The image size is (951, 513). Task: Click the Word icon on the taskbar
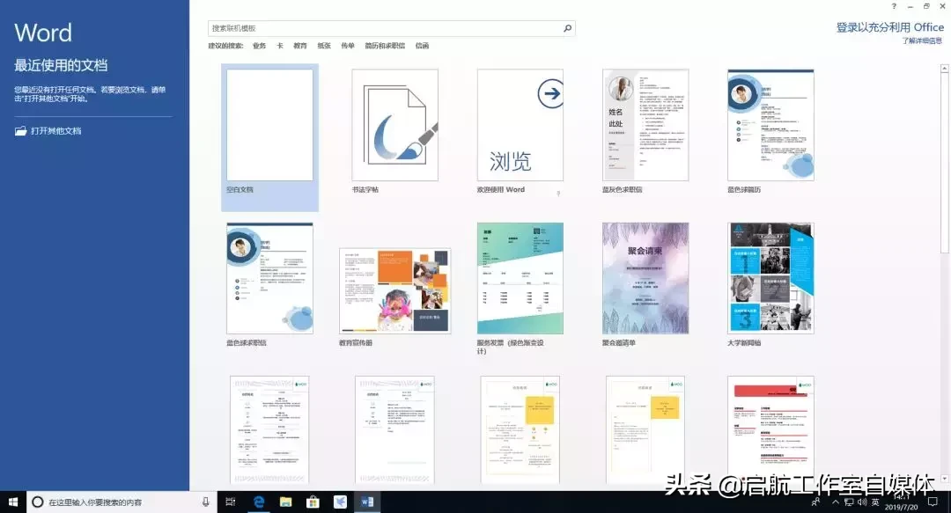pyautogui.click(x=367, y=502)
